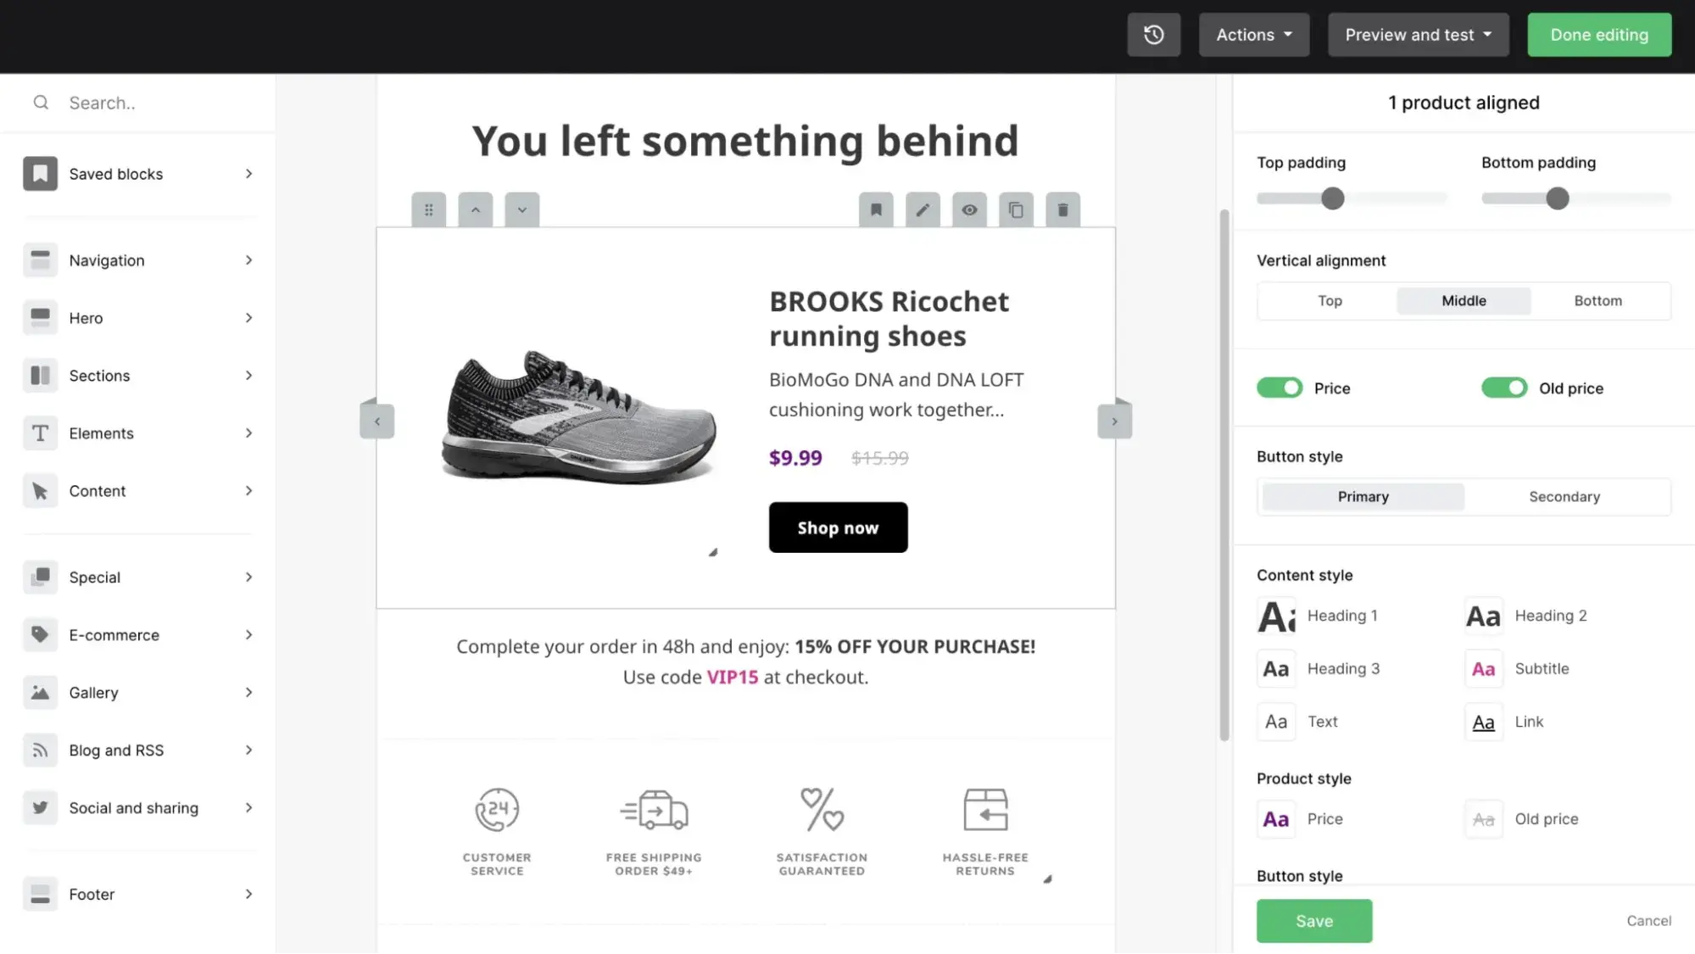The width and height of the screenshot is (1695, 954).
Task: Delete the product block with the trash icon
Action: click(1062, 209)
